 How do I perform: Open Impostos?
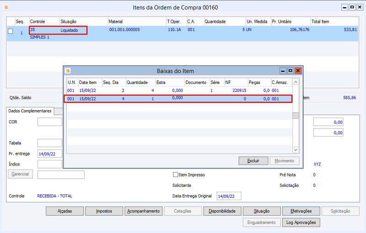tap(104, 211)
